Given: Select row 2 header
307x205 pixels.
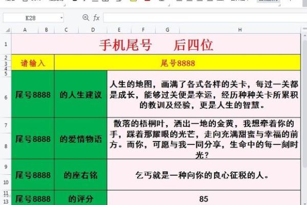Looking at the screenshot, I should point(6,57).
